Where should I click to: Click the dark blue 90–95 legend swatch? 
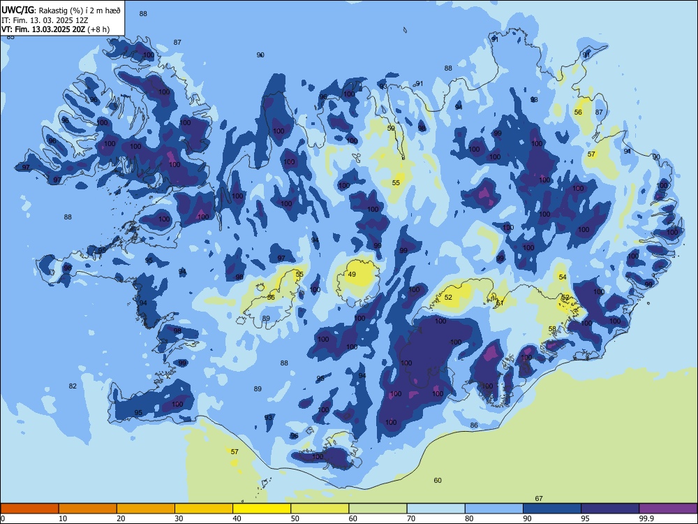tap(552, 509)
